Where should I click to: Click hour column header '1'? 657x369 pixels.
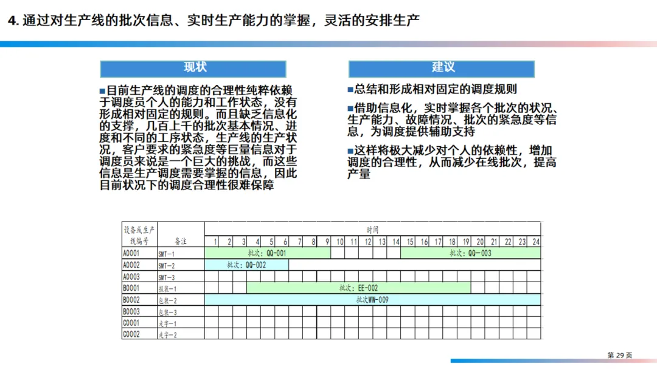[x=212, y=241]
